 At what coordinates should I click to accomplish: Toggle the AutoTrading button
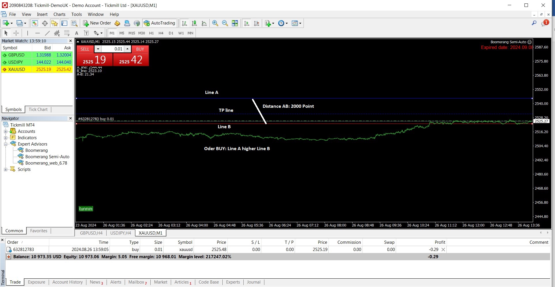160,23
